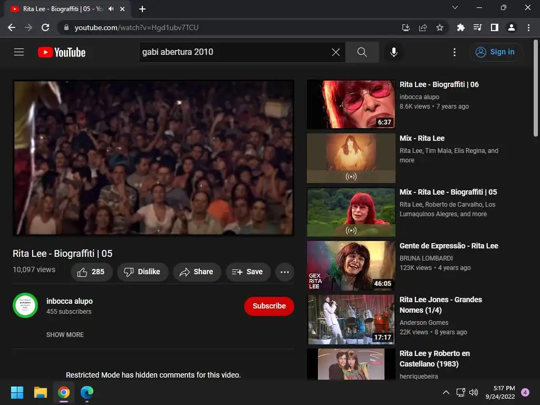Click browser forward arrow
Image resolution: width=540 pixels, height=405 pixels.
point(28,27)
